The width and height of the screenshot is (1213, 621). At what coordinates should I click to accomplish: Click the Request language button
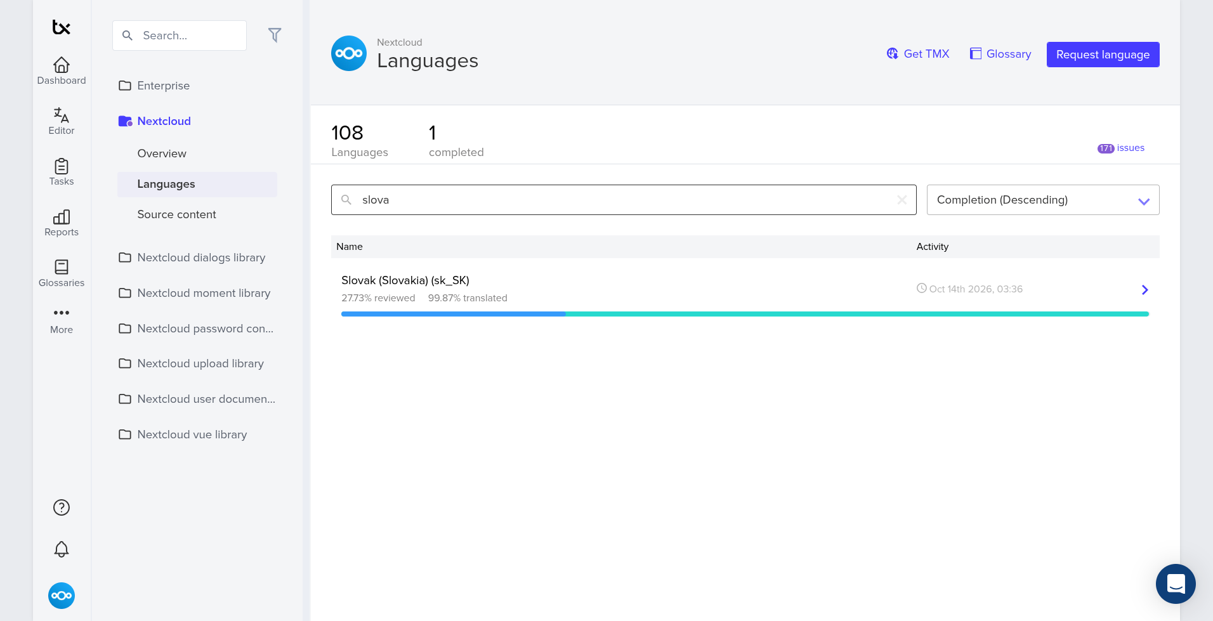click(x=1103, y=55)
